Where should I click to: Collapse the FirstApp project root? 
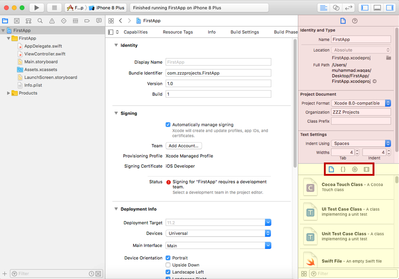(x=3, y=30)
